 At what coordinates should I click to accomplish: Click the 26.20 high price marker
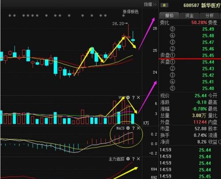pos(118,23)
